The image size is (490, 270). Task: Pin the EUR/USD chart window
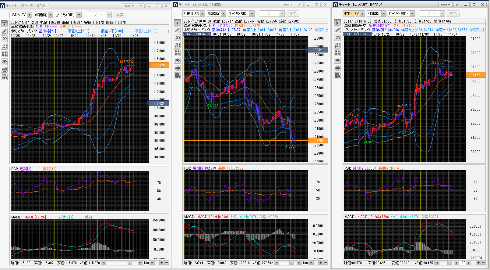[x=300, y=5]
